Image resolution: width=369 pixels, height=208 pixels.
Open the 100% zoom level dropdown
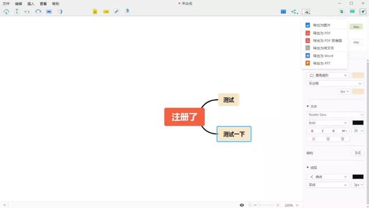(291, 205)
